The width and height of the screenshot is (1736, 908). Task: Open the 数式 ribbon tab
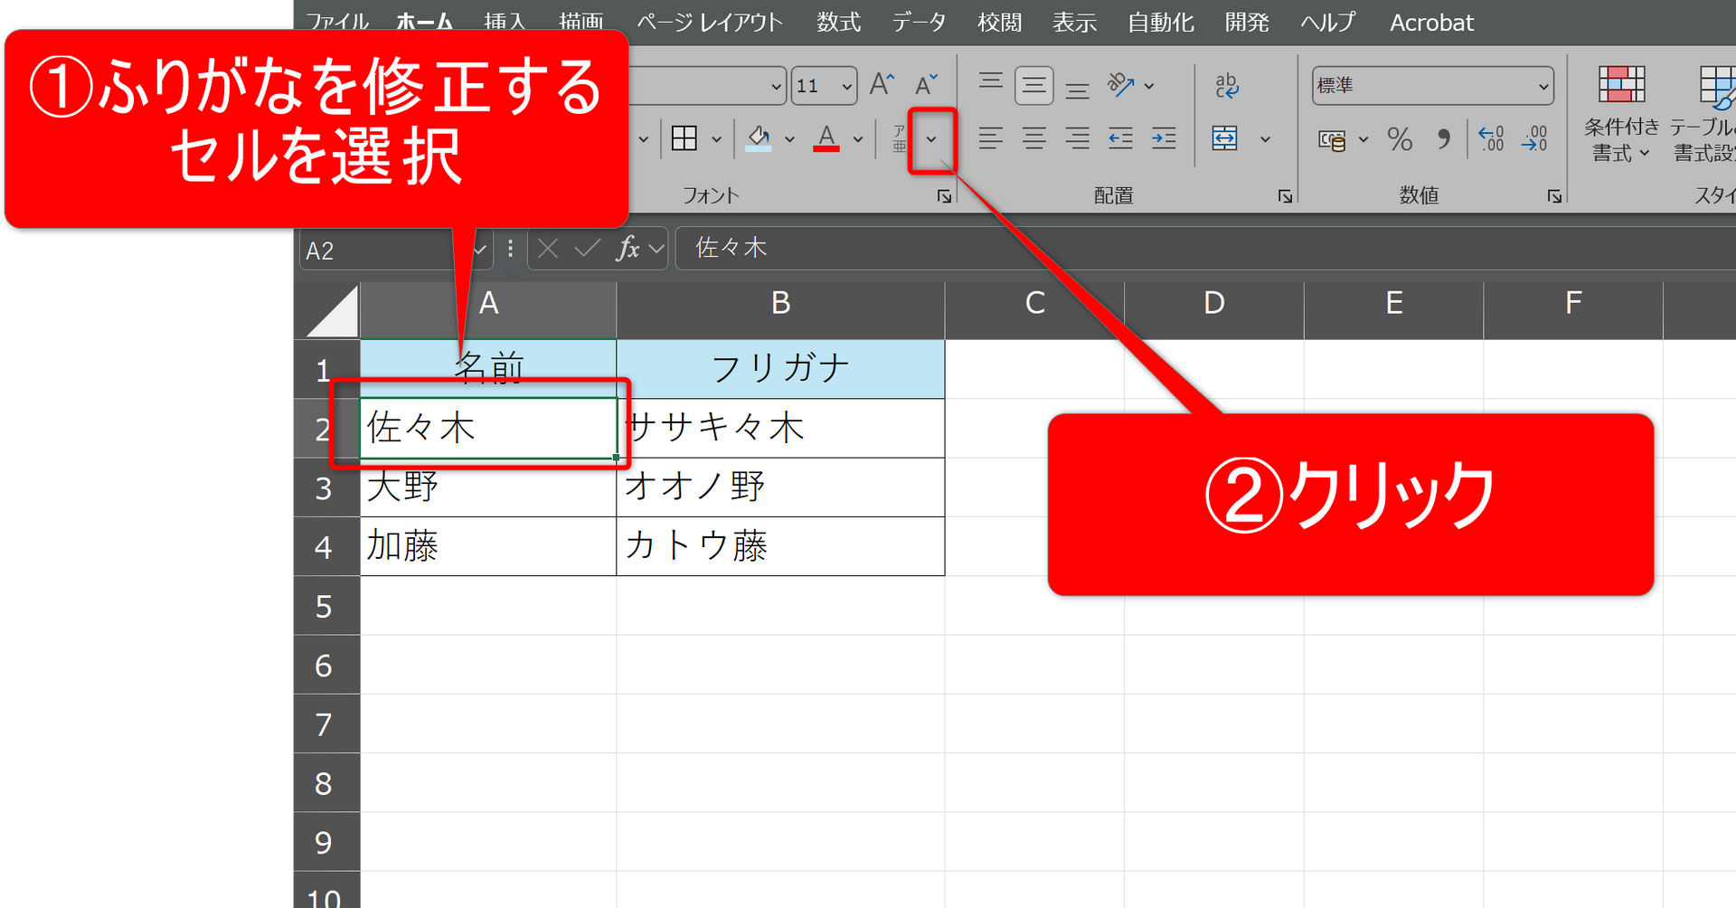pos(838,22)
